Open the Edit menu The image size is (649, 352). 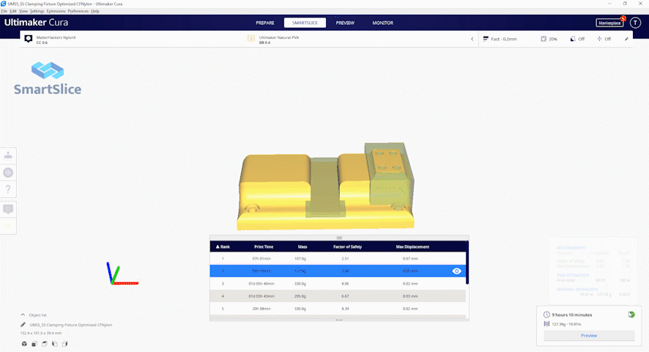click(13, 11)
